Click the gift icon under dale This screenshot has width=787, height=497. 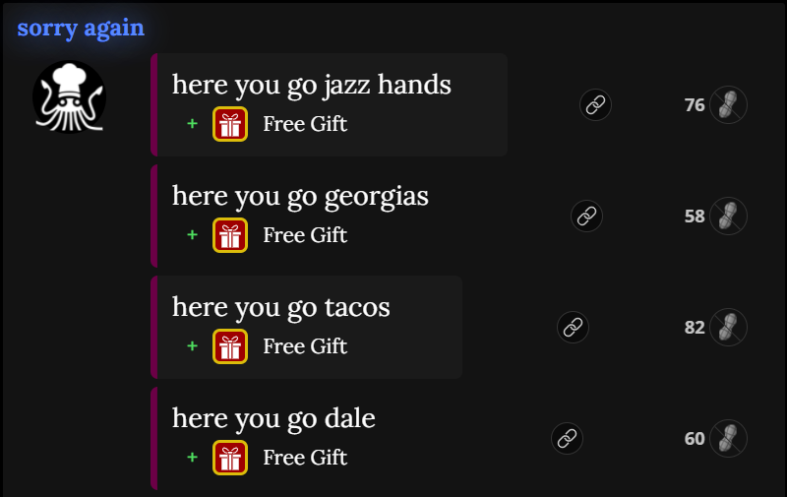point(230,458)
